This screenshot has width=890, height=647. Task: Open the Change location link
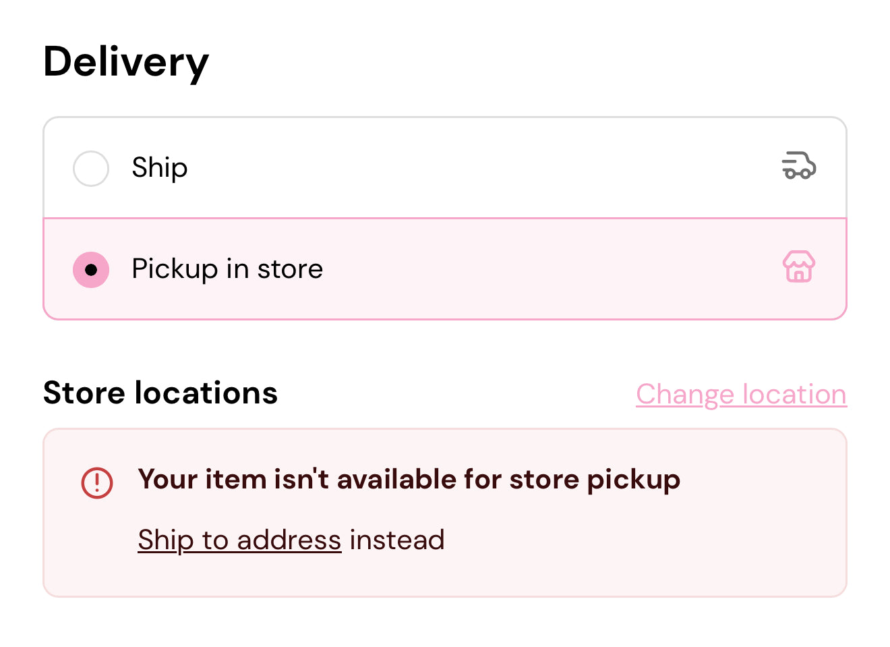(x=741, y=395)
